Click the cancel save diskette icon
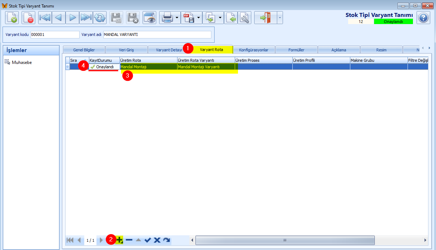The height and width of the screenshot is (250, 436). tap(133, 18)
